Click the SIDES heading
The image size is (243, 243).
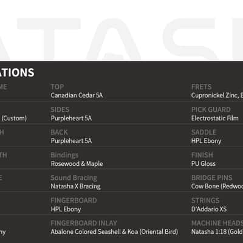pos(60,109)
